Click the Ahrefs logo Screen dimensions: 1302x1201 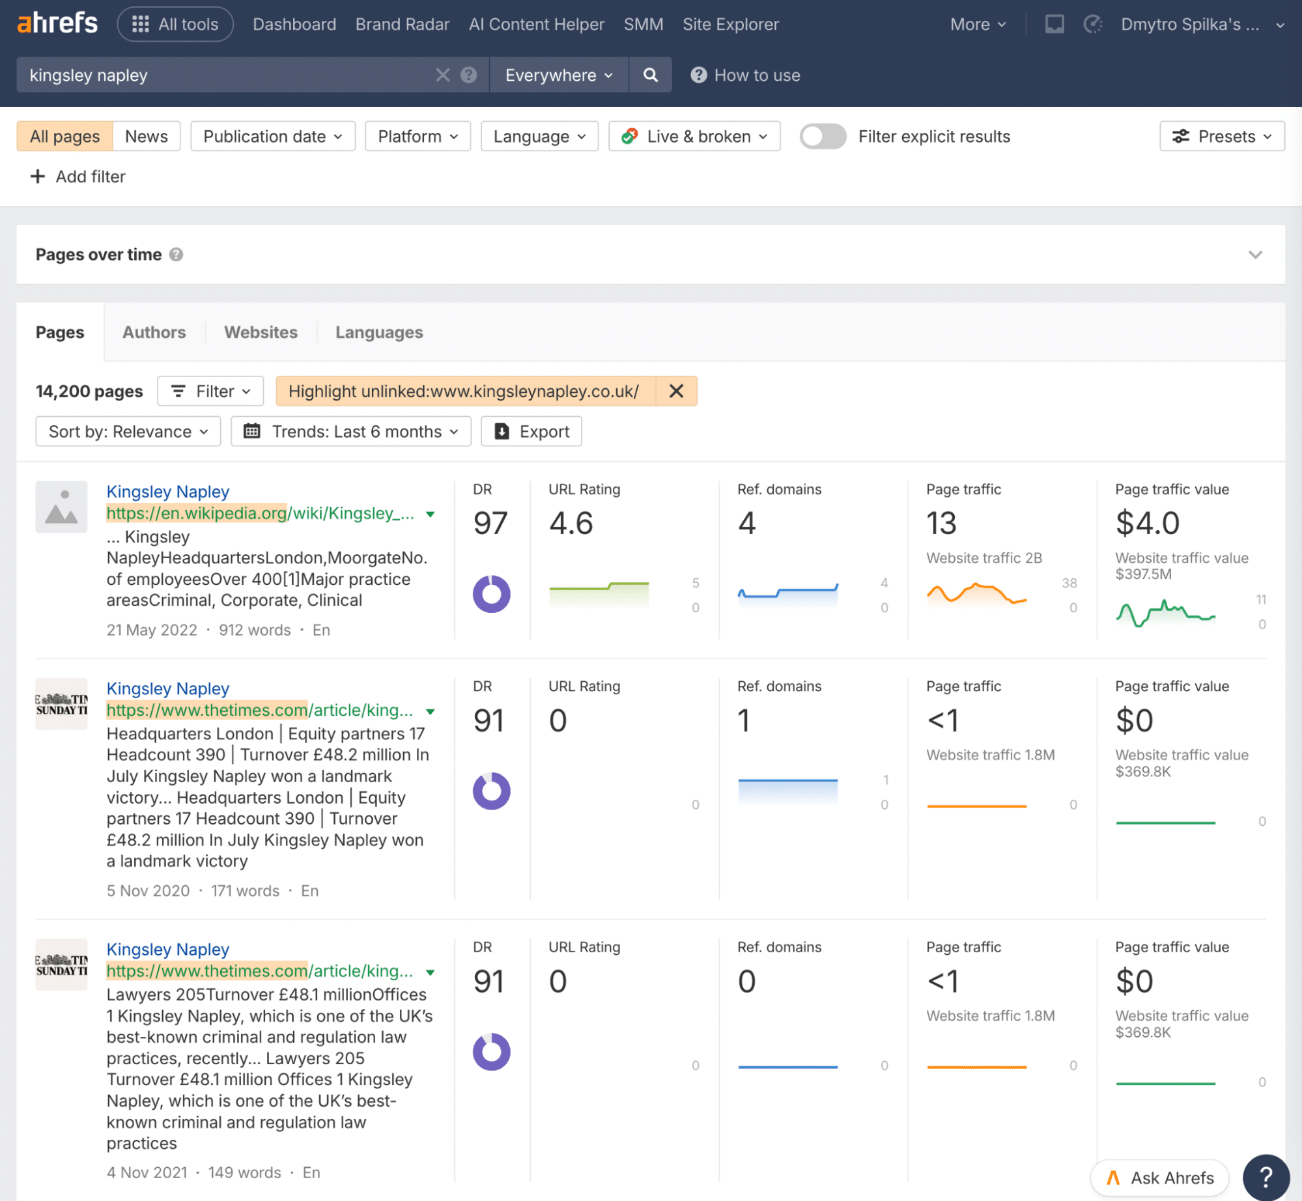click(x=57, y=23)
